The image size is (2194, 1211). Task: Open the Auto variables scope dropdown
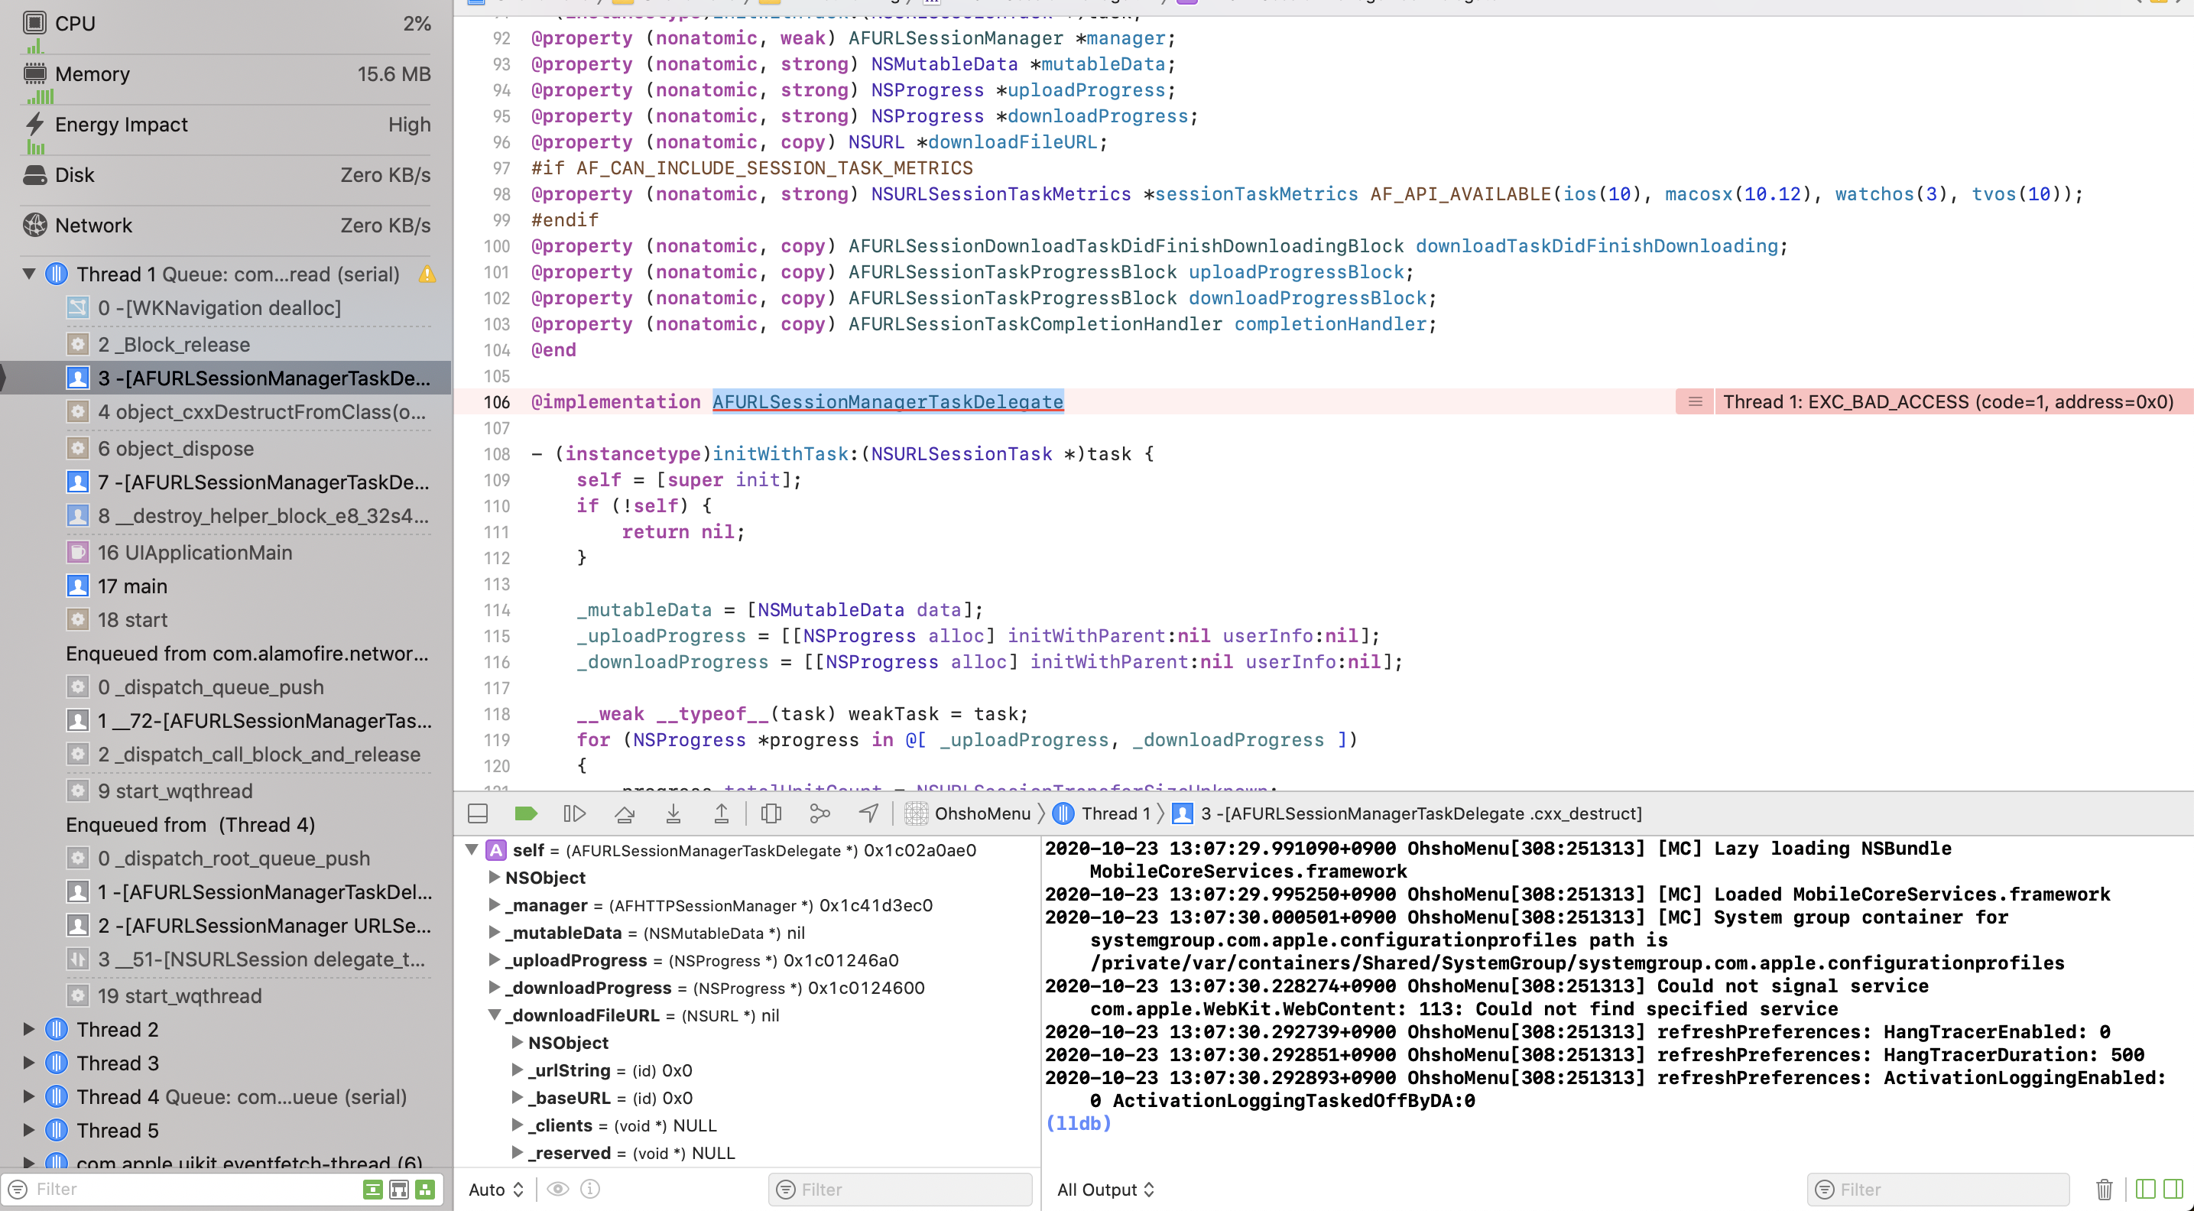coord(497,1189)
